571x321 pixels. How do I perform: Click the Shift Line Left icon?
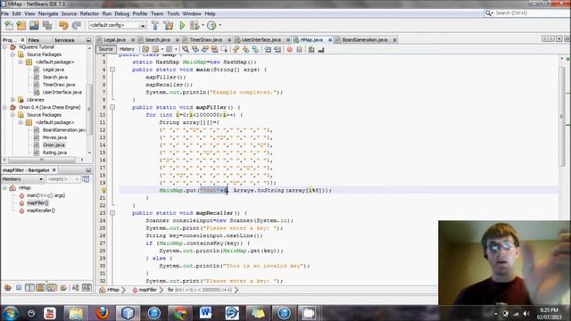click(268, 49)
